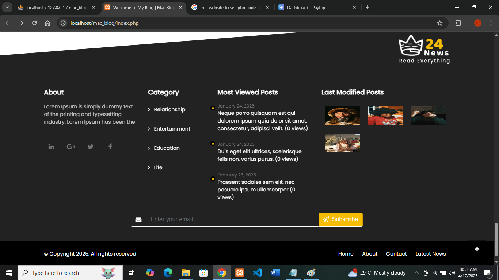Open the Life category link

(x=158, y=167)
